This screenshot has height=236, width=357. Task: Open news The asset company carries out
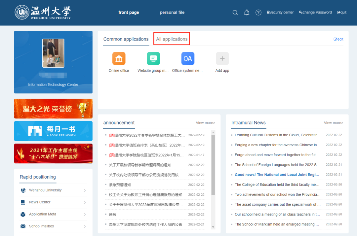[x=278, y=204]
